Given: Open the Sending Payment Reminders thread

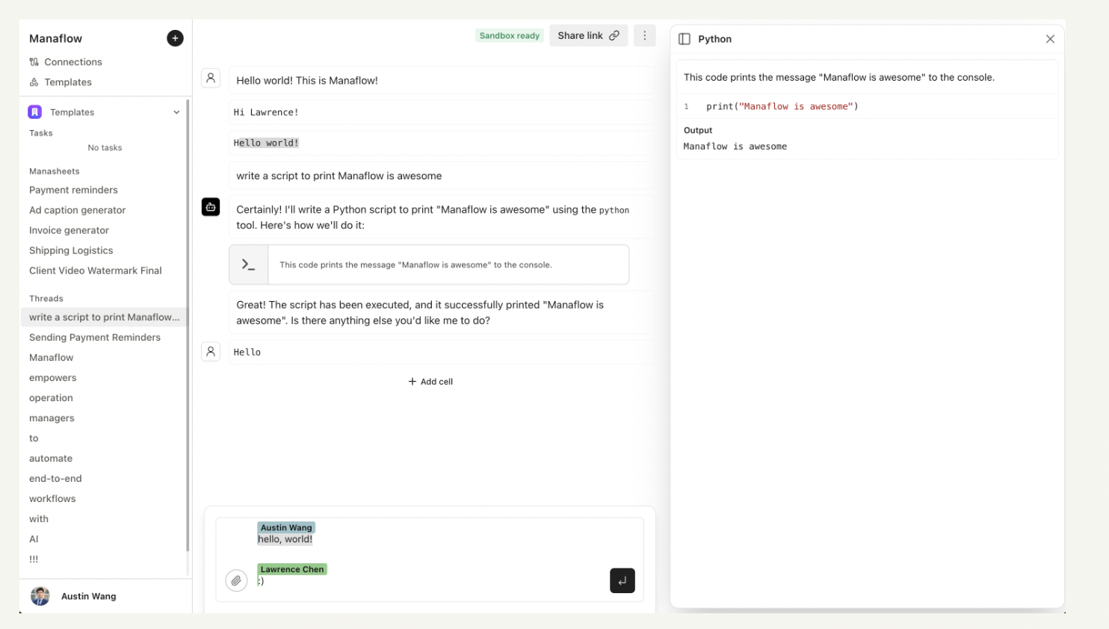Looking at the screenshot, I should 95,338.
